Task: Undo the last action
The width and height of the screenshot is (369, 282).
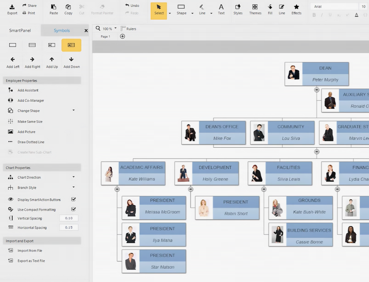Action: click(x=132, y=5)
